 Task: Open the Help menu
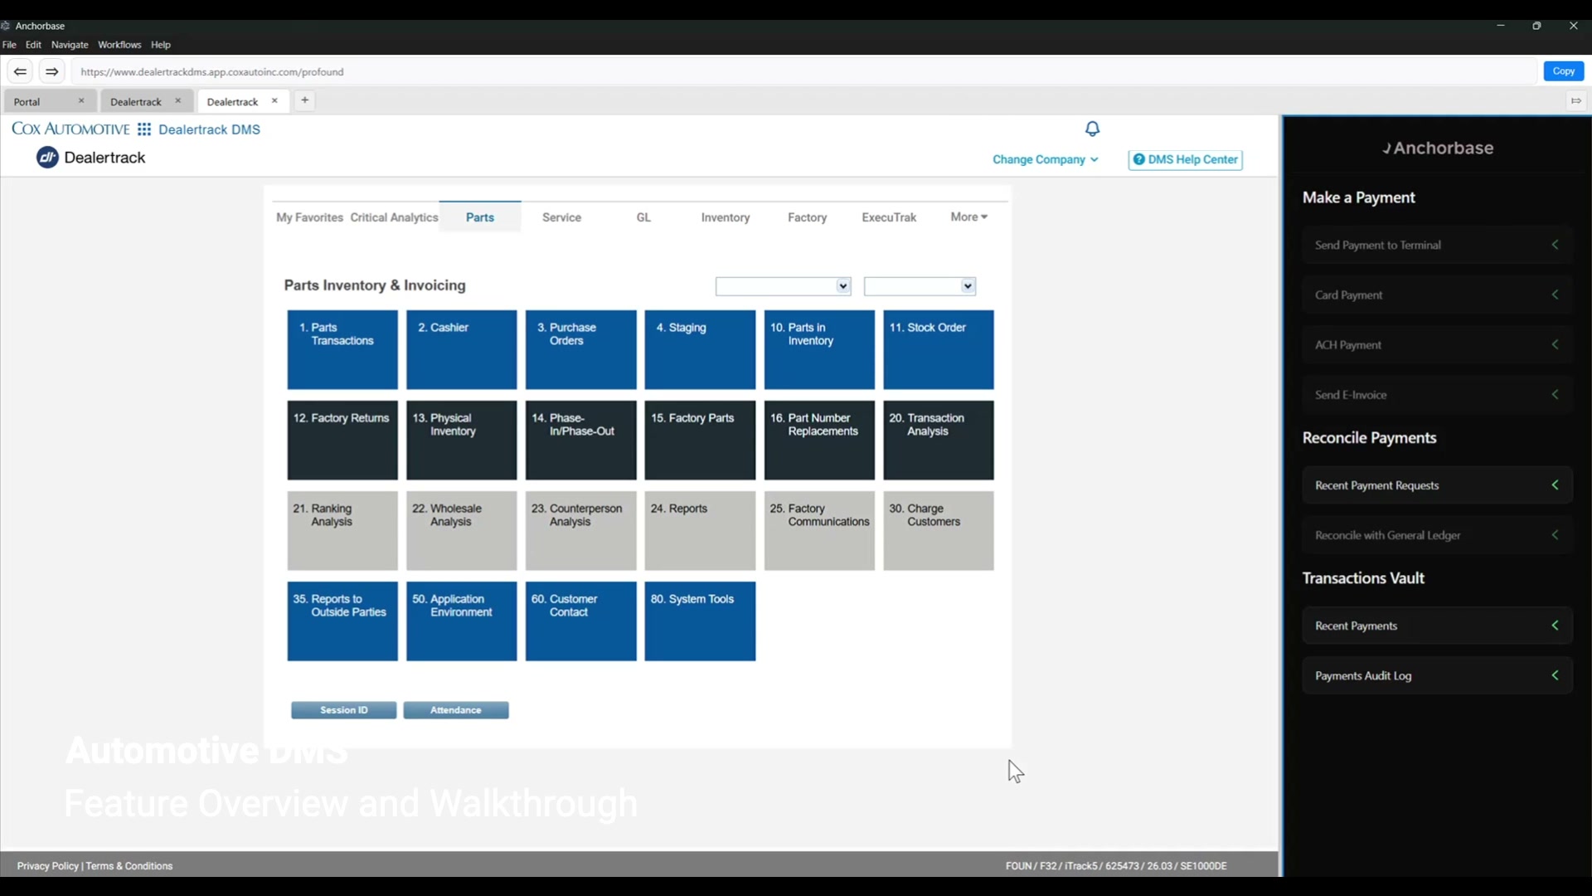161,45
